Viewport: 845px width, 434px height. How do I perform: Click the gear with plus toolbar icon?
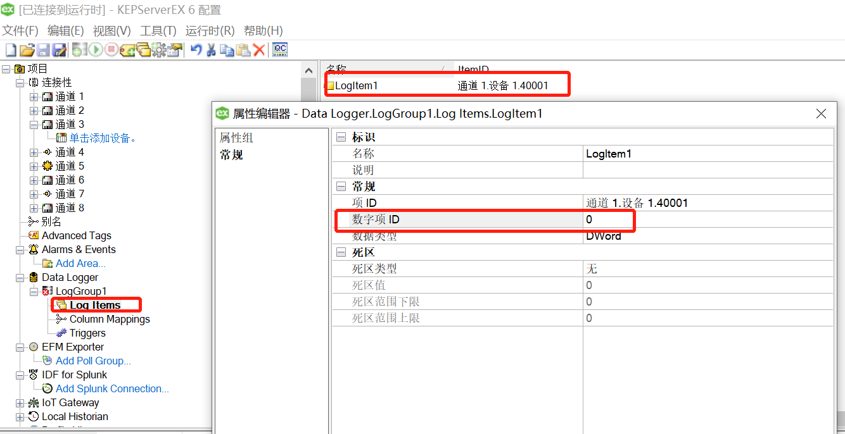(x=158, y=50)
